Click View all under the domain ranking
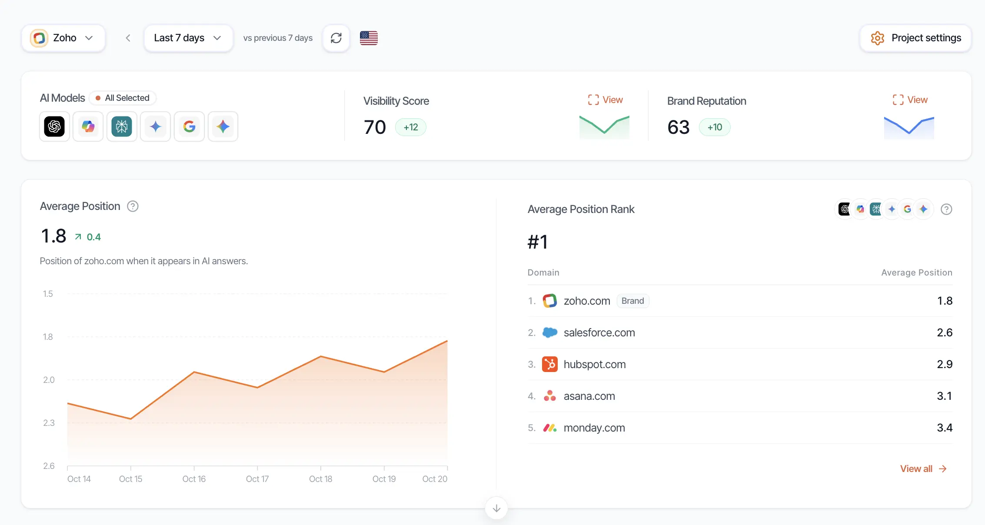This screenshot has height=525, width=985. tap(923, 469)
